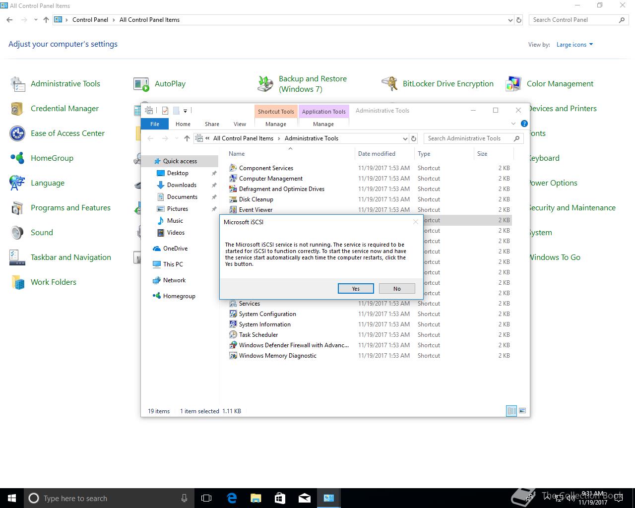The height and width of the screenshot is (508, 635).
Task: Expand the Administrative Tools address bar dropdown
Action: (405, 138)
